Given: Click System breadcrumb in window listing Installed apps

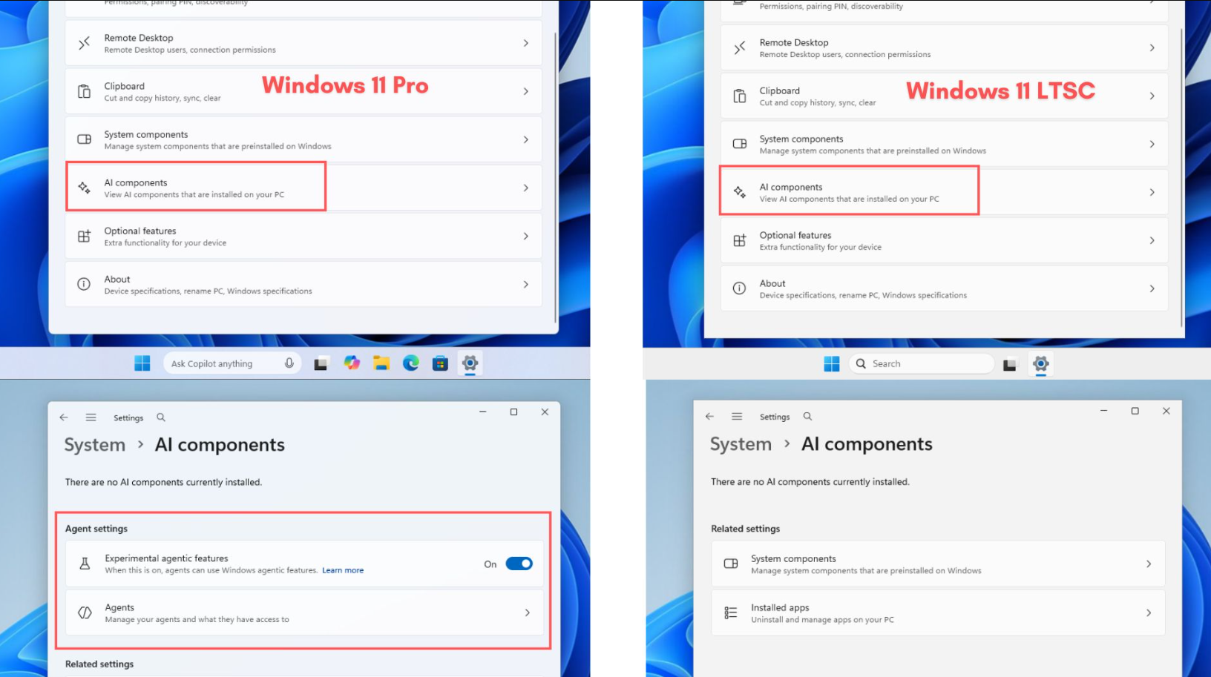Looking at the screenshot, I should click(741, 444).
